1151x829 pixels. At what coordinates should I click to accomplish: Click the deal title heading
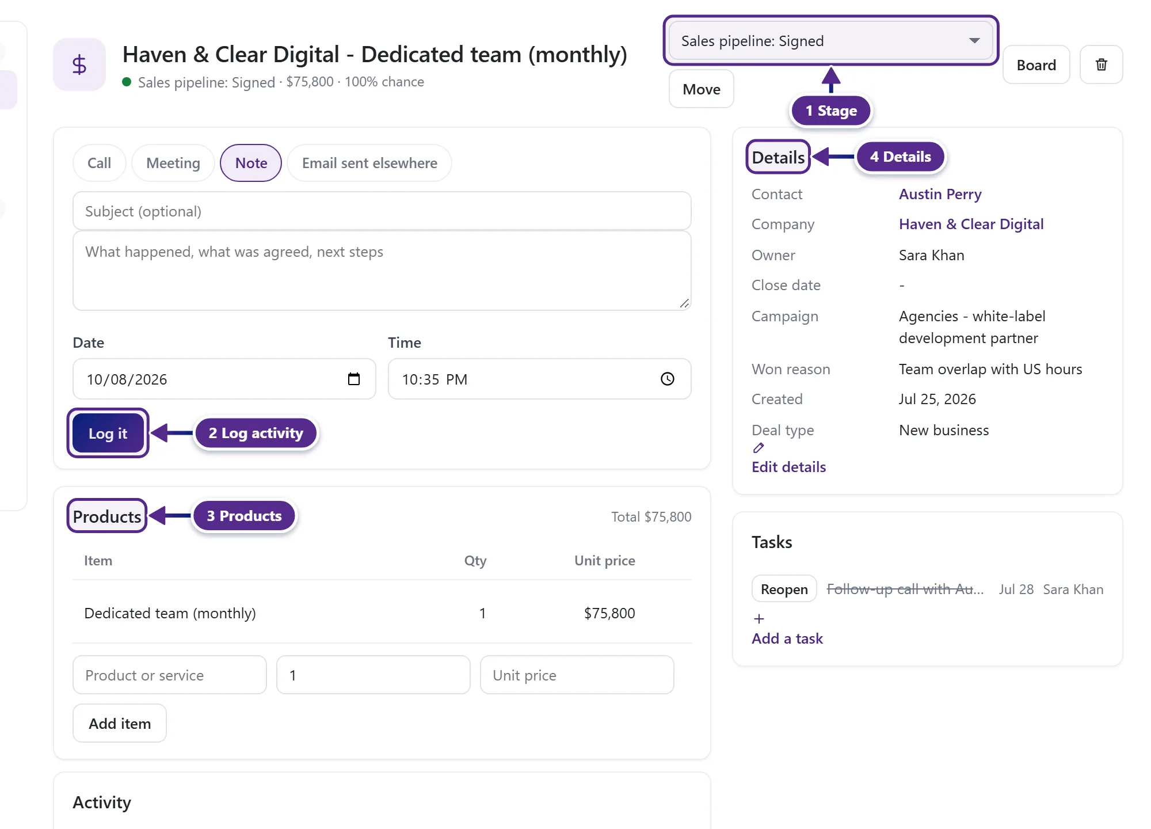(x=375, y=54)
